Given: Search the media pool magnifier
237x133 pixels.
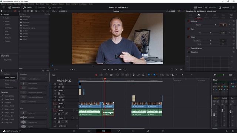Looking at the screenshot, I should pos(36,11).
